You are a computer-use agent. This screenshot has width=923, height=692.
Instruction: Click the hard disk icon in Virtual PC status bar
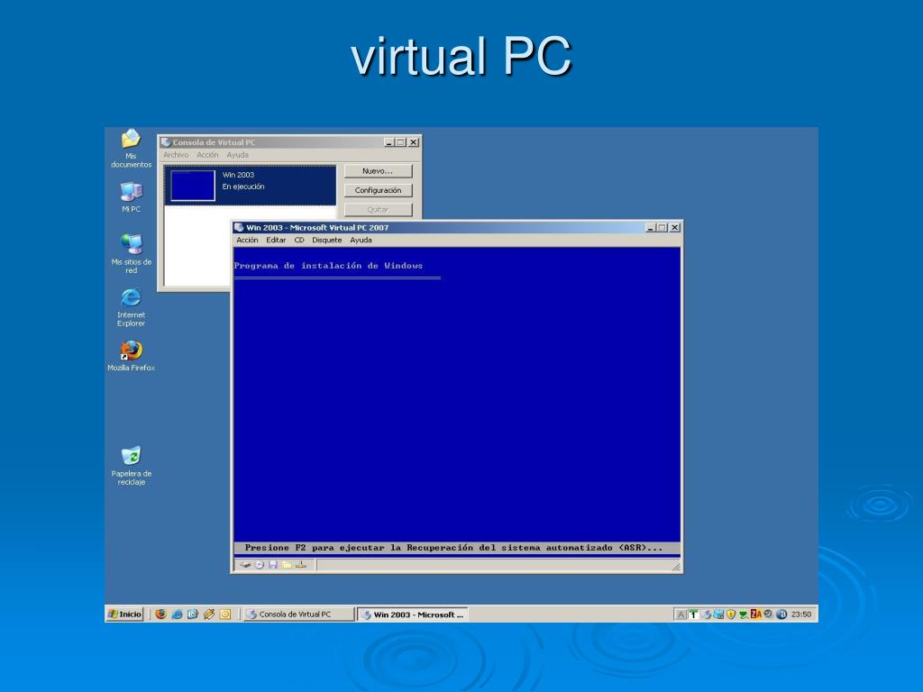click(x=245, y=565)
